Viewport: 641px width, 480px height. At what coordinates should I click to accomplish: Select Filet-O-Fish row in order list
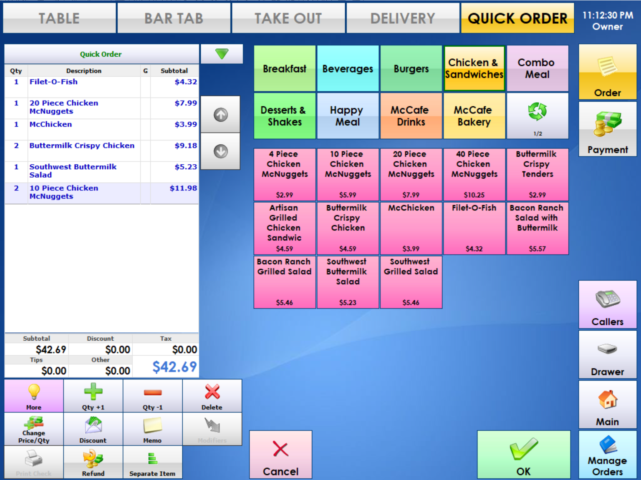click(101, 87)
